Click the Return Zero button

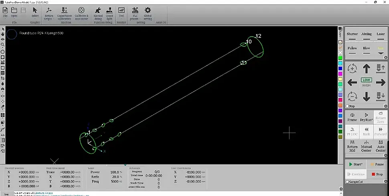coord(380,117)
